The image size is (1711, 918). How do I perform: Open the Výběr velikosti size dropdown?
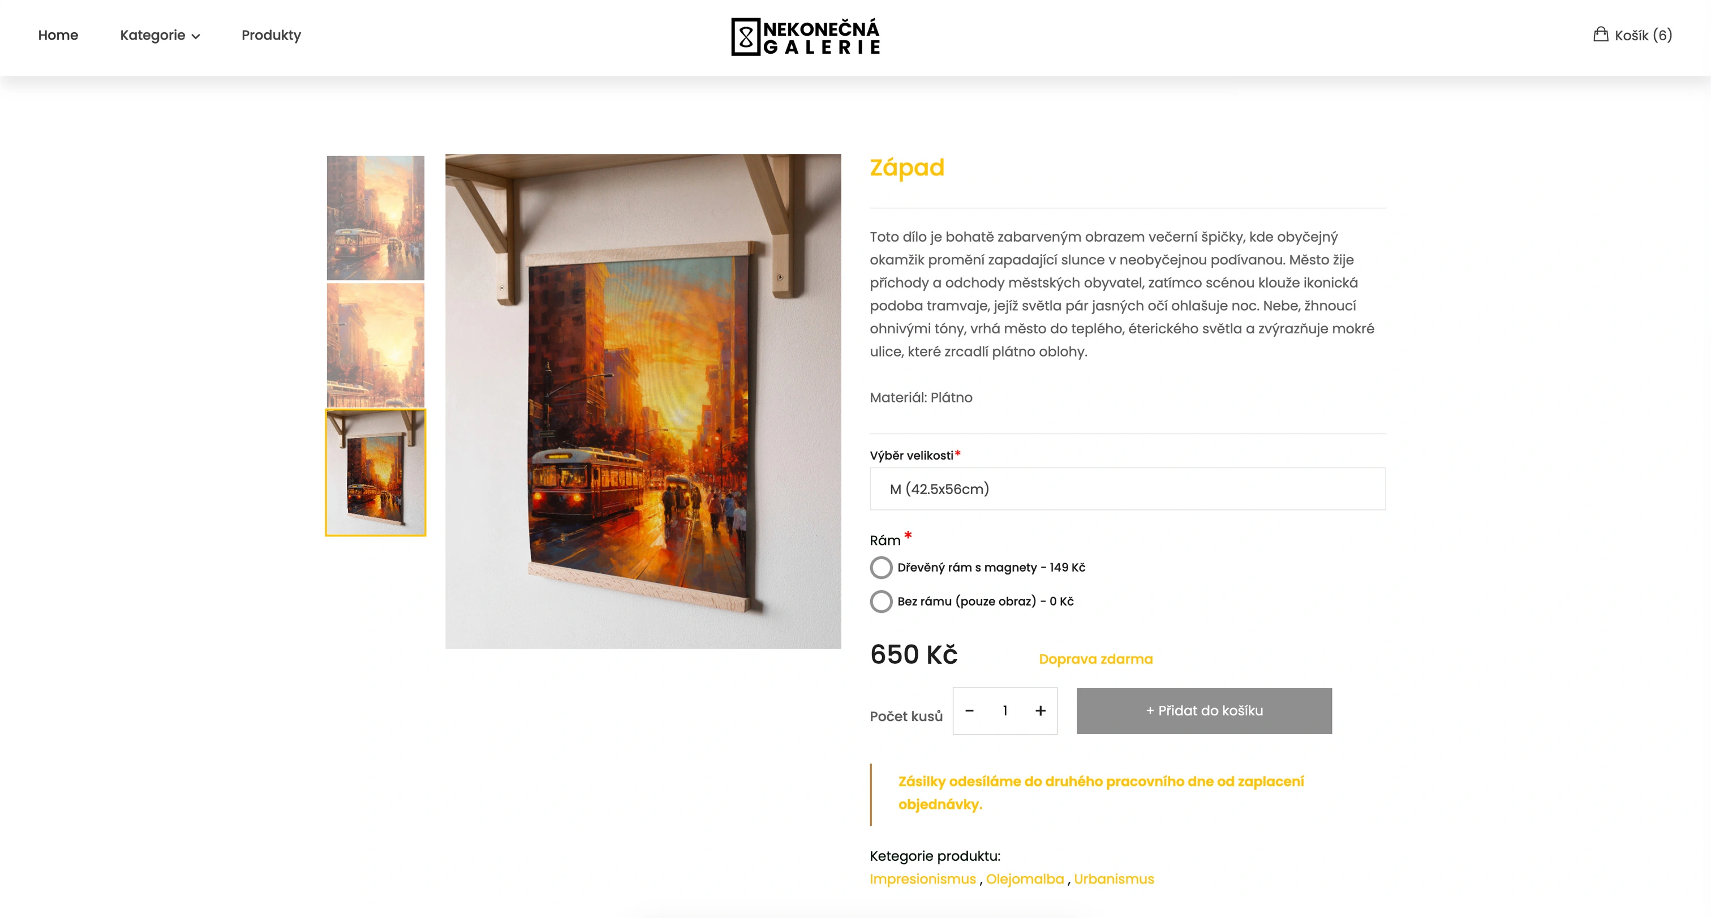[x=1127, y=489]
